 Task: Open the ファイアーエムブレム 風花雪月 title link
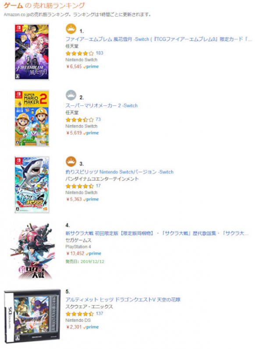(x=159, y=39)
